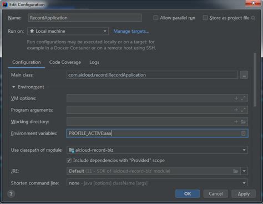Enable Store as project file checkbox
263x204 pixels.
[205, 18]
